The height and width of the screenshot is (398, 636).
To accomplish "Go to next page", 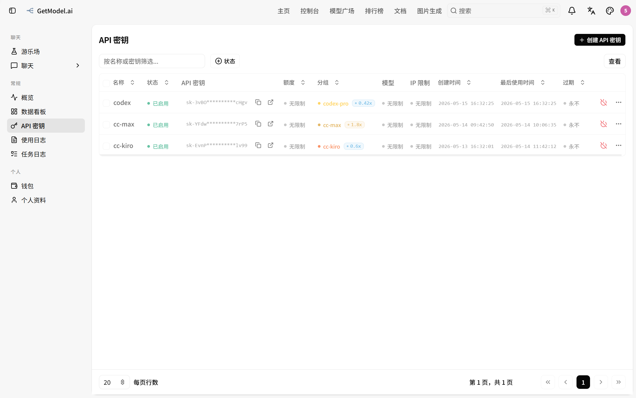I will pos(601,382).
